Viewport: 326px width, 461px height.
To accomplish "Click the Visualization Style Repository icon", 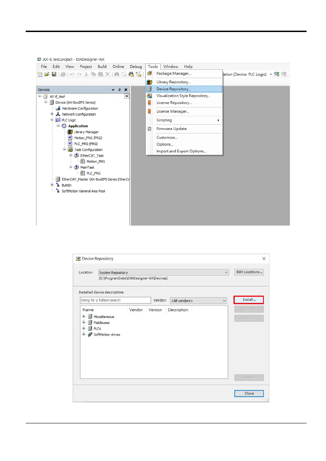I will point(149,96).
